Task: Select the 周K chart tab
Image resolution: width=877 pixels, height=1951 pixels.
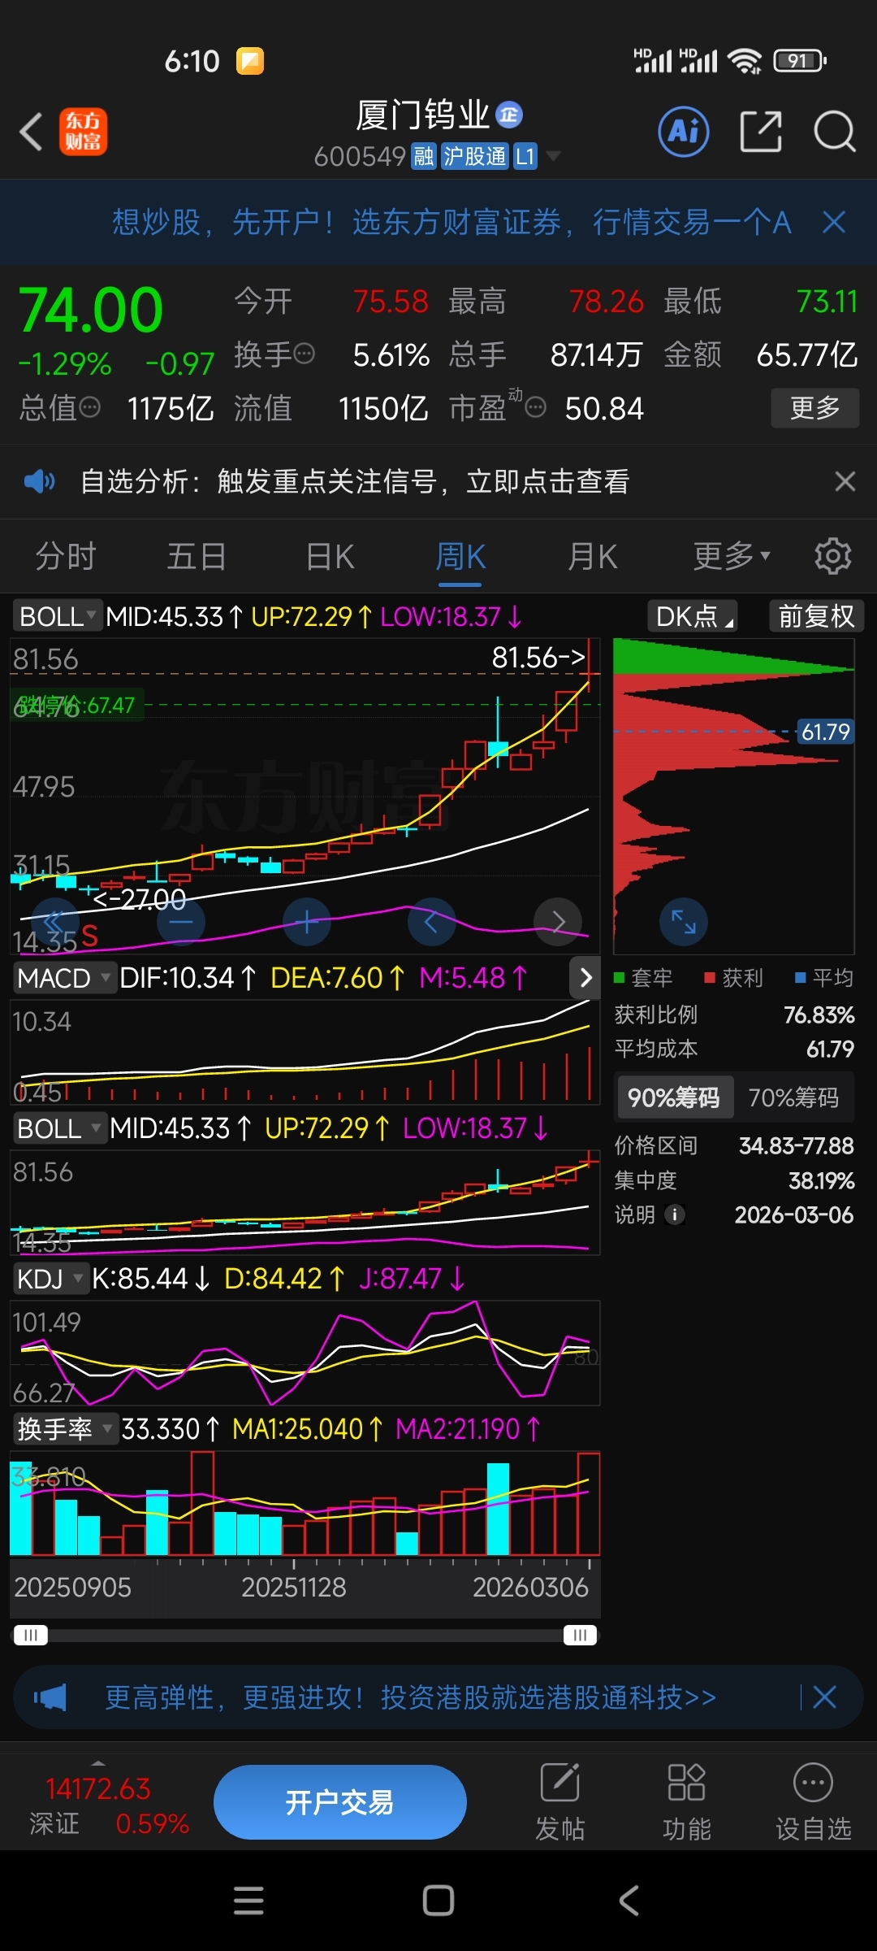Action: pos(460,557)
